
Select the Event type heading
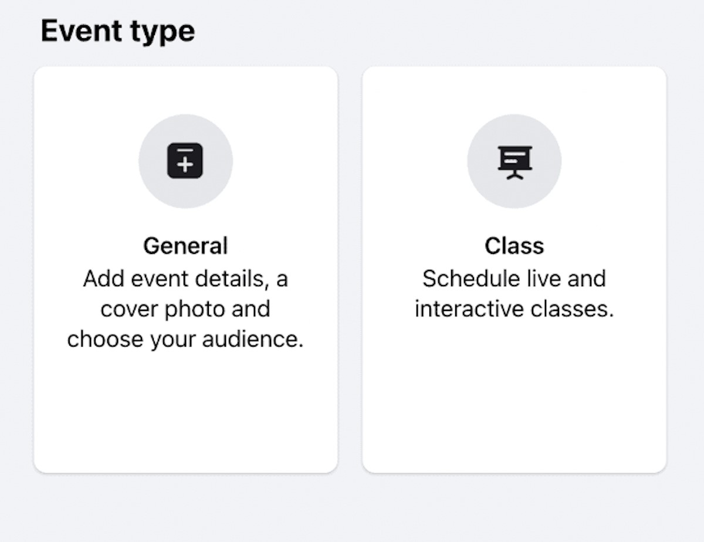click(x=117, y=31)
